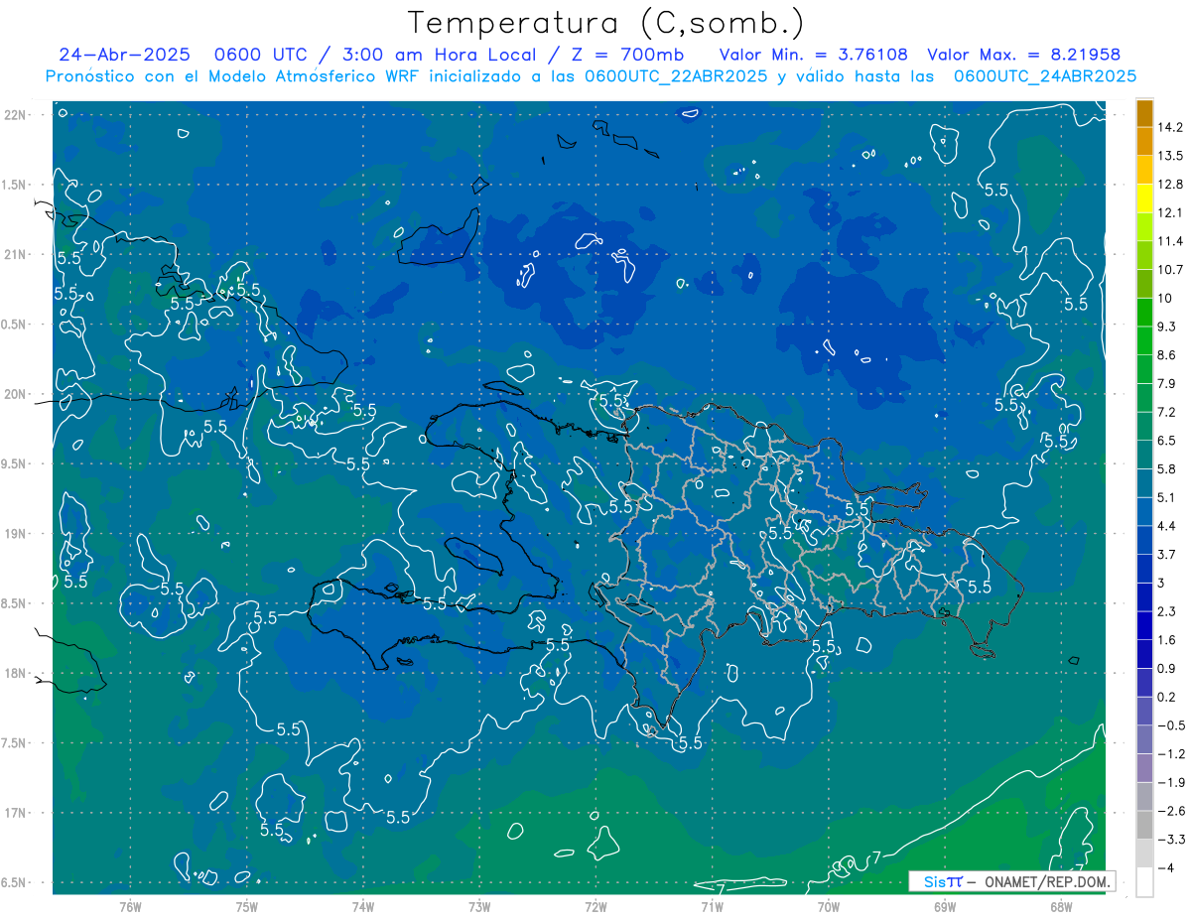Click the '69W' longitude label

945,907
